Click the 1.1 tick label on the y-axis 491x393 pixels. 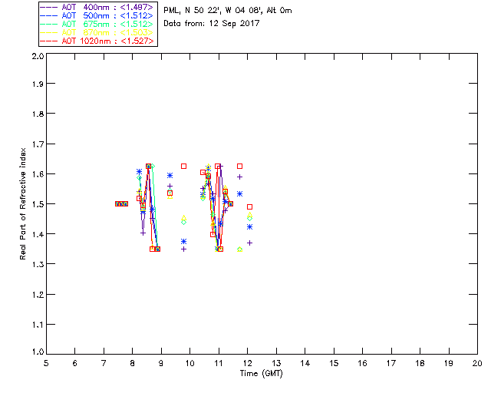[x=38, y=325]
